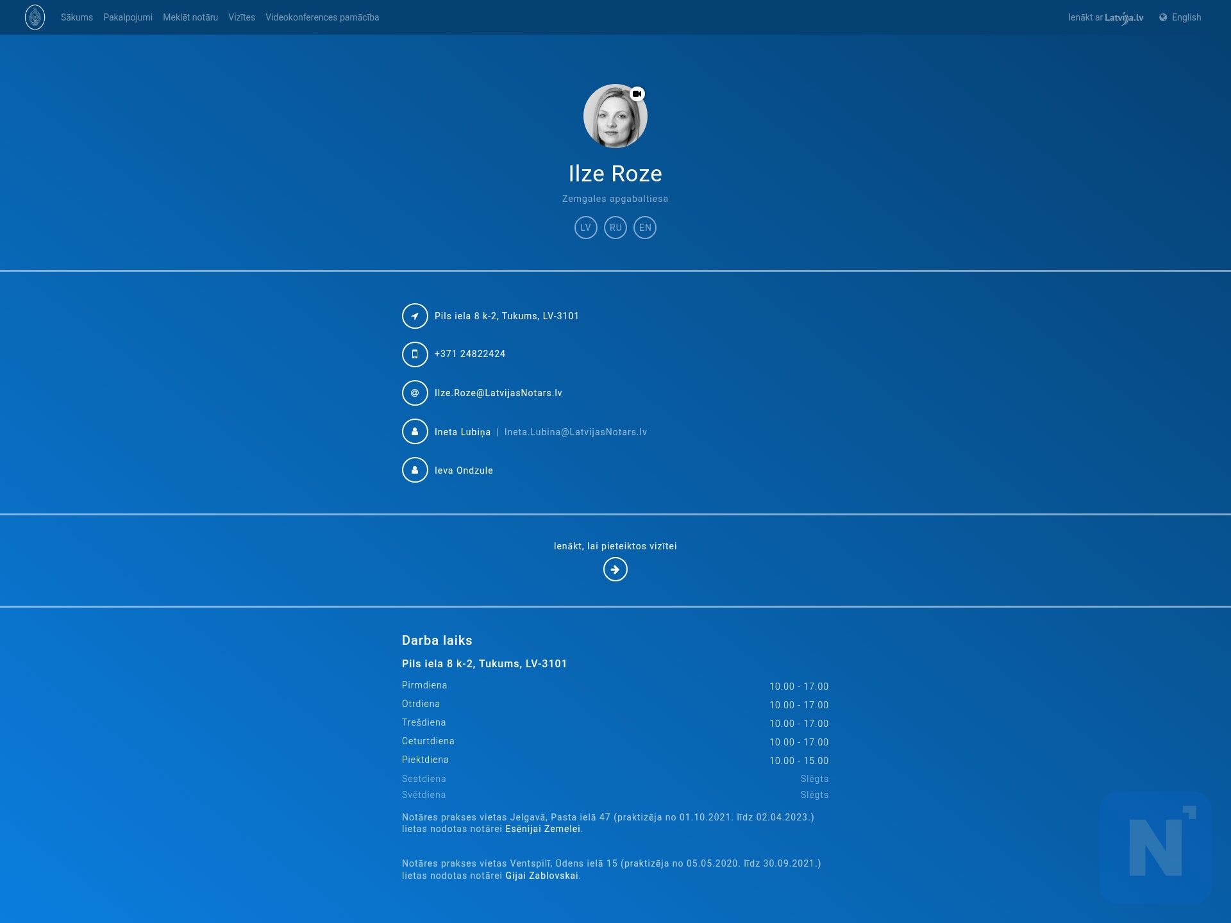Click the mobile phone icon

(415, 354)
